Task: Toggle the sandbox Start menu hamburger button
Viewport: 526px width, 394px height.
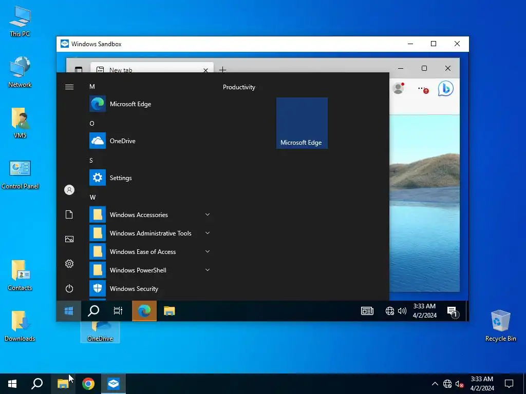Action: [69, 87]
